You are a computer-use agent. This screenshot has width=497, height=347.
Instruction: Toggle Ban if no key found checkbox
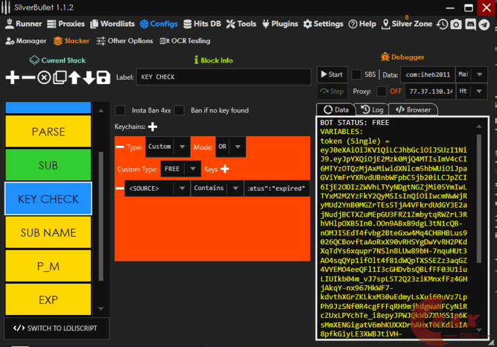click(x=179, y=110)
